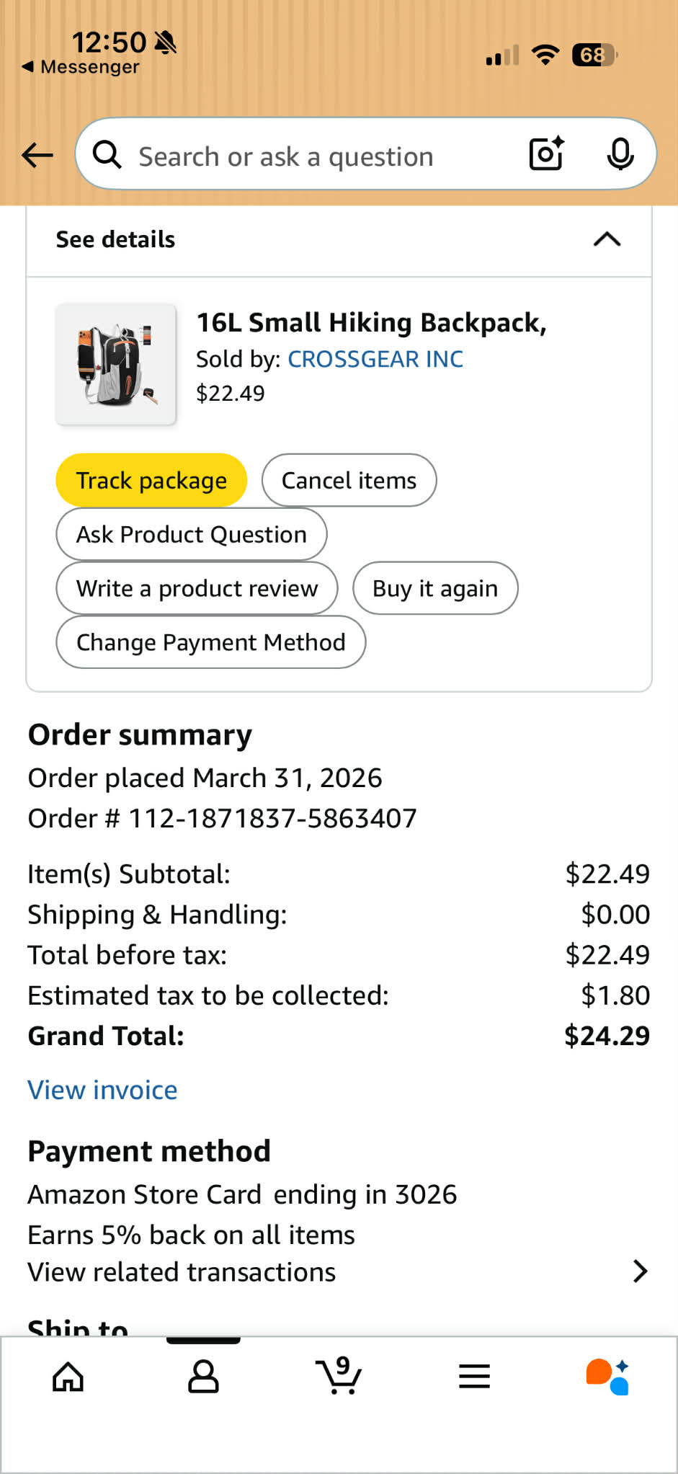Open the hiking backpack product thumbnail
The height and width of the screenshot is (1474, 678).
[116, 364]
